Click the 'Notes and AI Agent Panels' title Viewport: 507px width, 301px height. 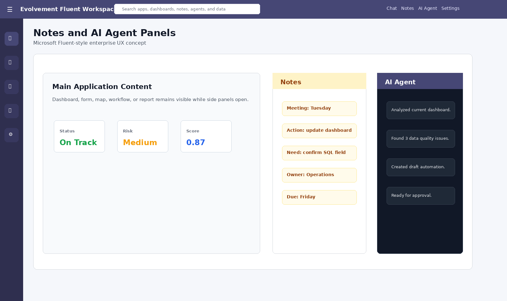coord(105,33)
